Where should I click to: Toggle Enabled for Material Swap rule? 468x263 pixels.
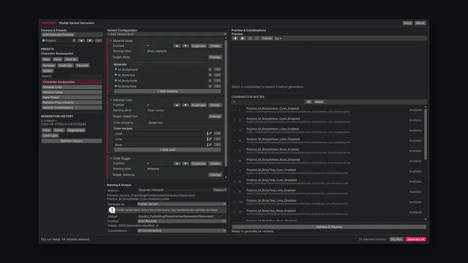(x=148, y=46)
